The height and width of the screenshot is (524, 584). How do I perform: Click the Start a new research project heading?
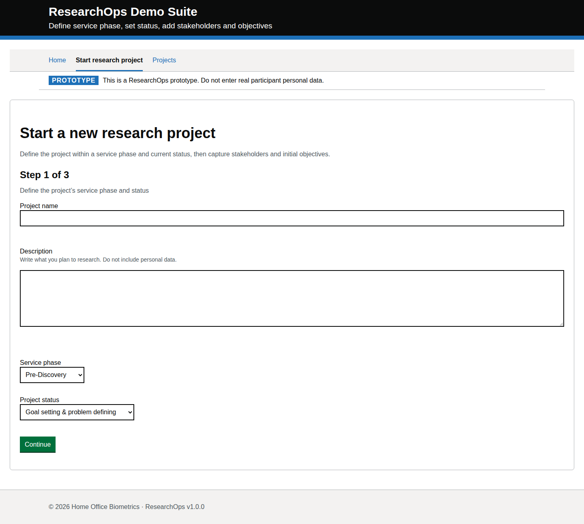[x=118, y=133]
